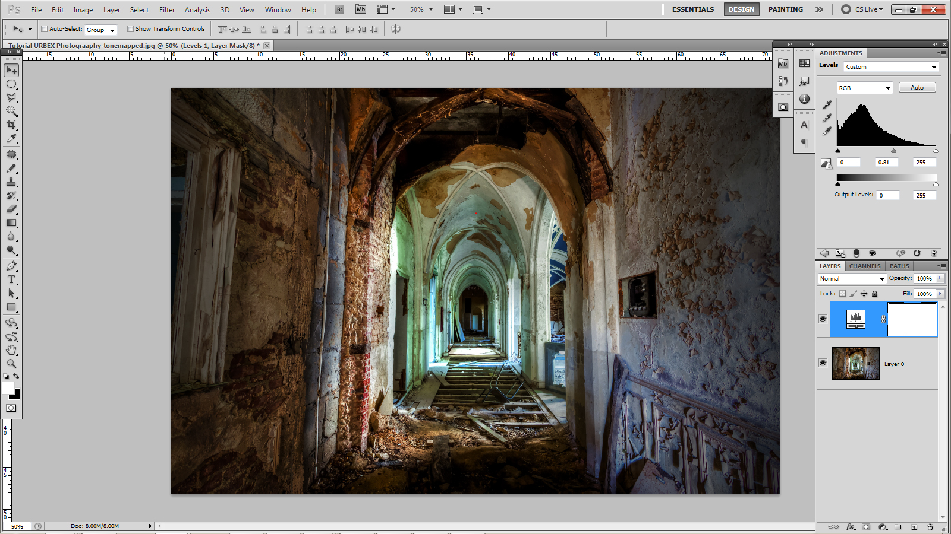Select the Gradient tool

[x=11, y=223]
